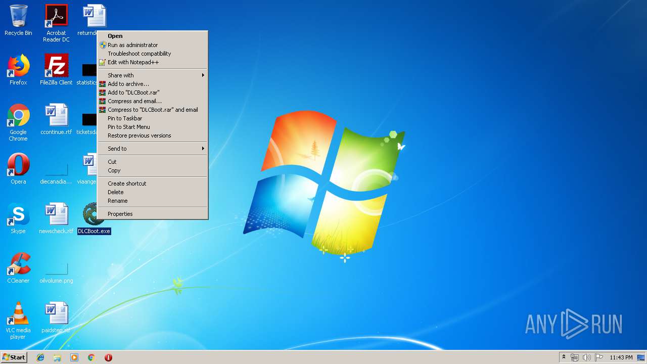Select the VLC media player shortcut
Viewport: 647px width, 364px height.
(18, 321)
